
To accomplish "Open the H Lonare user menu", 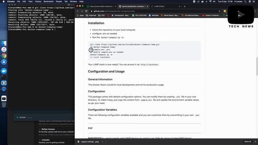I will click(x=238, y=2).
